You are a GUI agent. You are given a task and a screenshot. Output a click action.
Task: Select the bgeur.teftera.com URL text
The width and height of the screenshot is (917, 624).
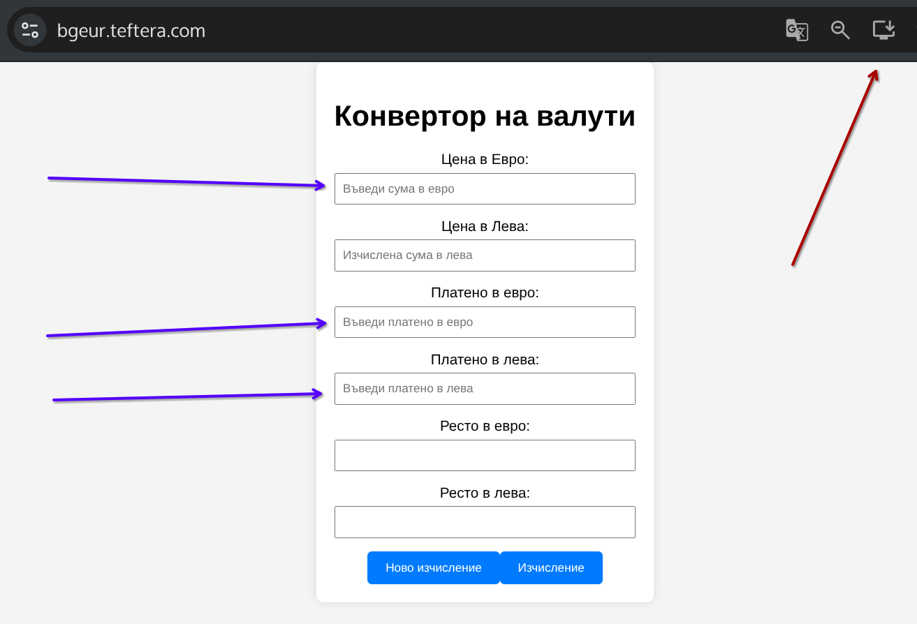131,31
